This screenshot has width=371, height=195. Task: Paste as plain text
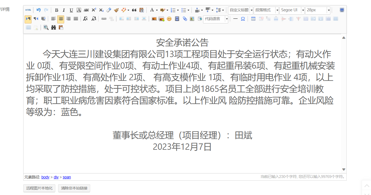(142, 10)
